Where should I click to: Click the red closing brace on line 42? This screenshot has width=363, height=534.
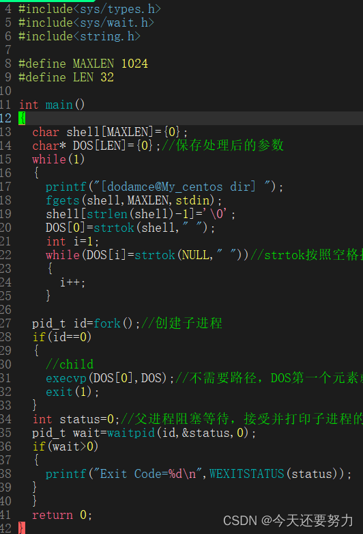point(22,529)
